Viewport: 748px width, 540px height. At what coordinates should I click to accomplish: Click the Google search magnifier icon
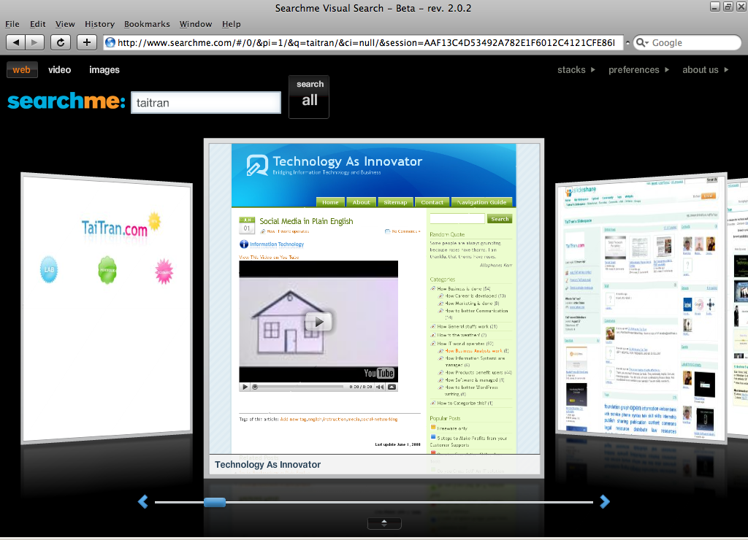pyautogui.click(x=641, y=42)
